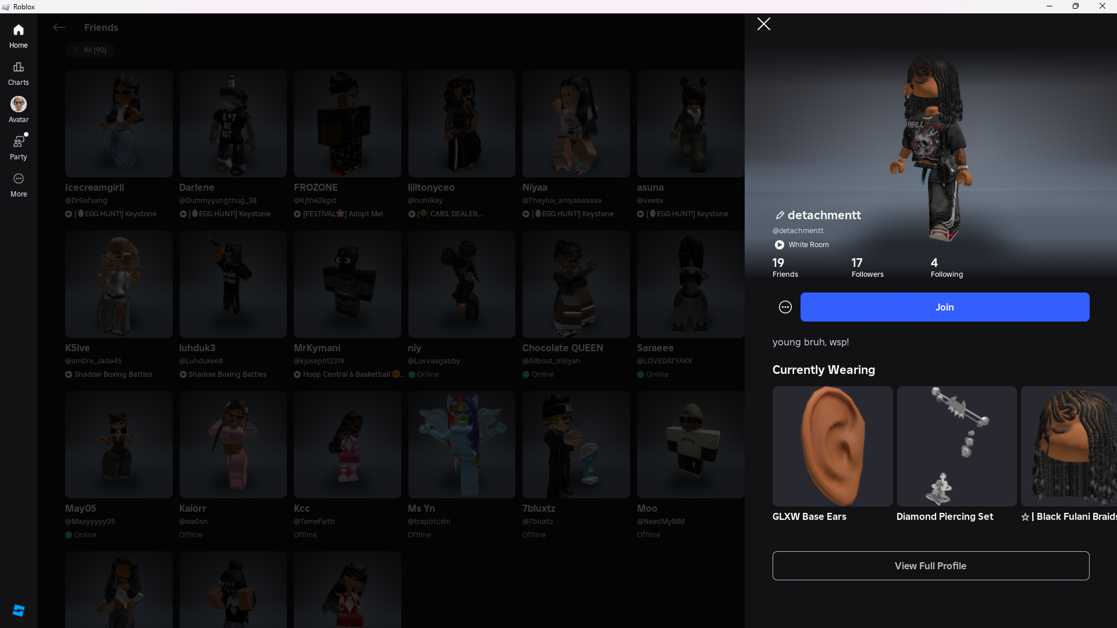Go back using the Friends arrow
Image resolution: width=1117 pixels, height=628 pixels.
click(59, 27)
